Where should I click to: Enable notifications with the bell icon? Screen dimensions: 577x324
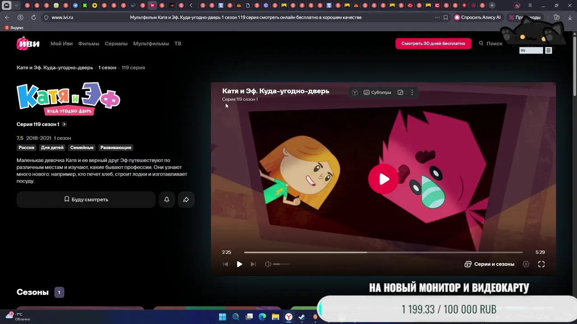pos(167,199)
